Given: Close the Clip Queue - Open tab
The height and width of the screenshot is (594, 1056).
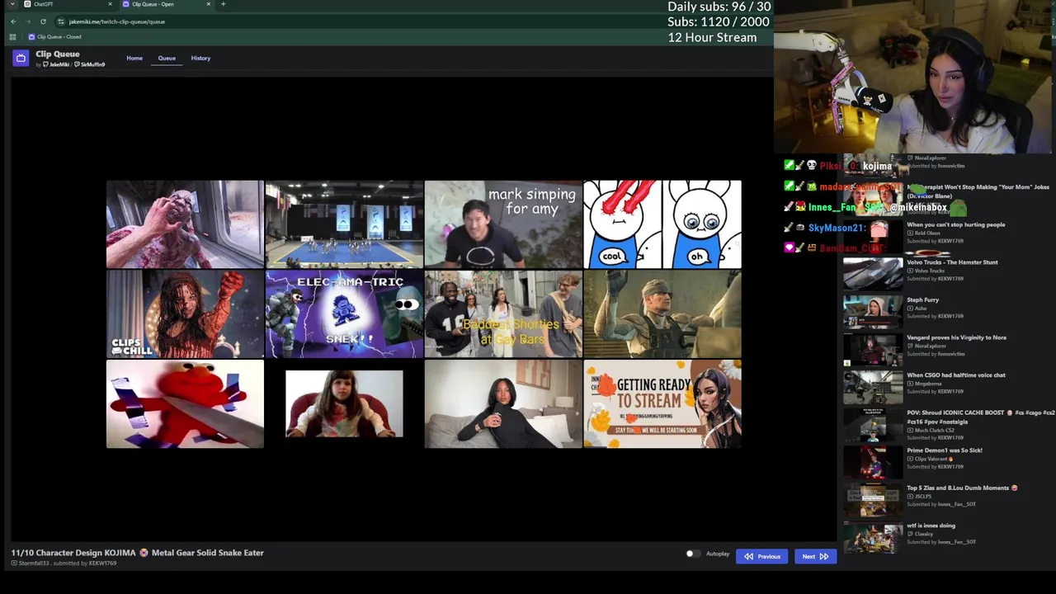Looking at the screenshot, I should pos(208,4).
